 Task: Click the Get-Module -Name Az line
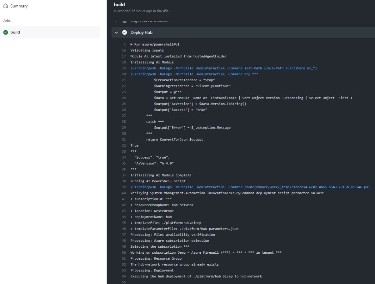[x=253, y=98]
